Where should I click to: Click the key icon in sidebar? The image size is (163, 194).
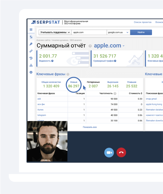pyautogui.click(x=31, y=44)
